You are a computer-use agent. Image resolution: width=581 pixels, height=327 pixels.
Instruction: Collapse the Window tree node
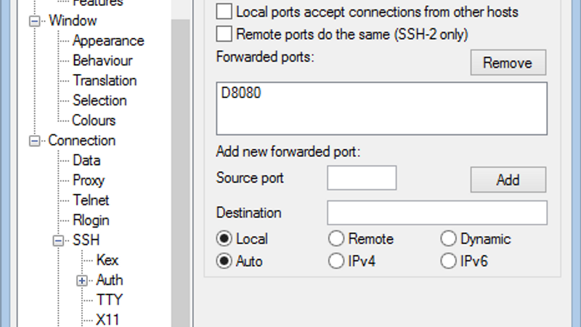click(35, 21)
